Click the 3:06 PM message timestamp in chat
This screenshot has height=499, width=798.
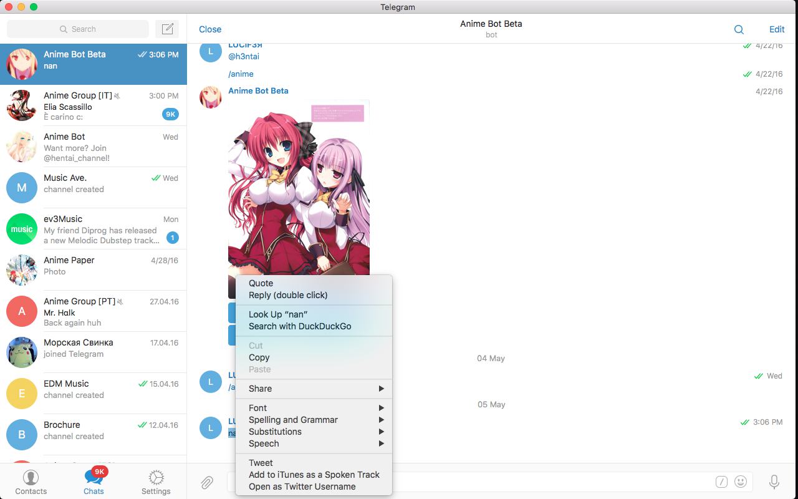767,422
